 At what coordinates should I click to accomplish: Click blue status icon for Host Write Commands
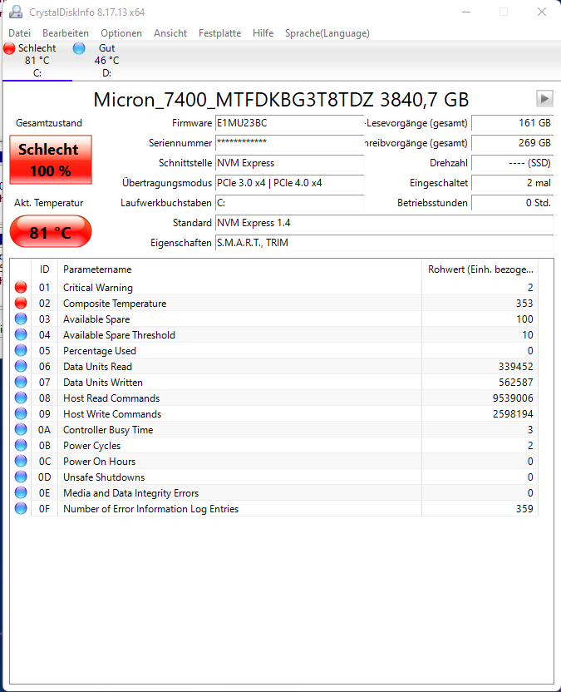tap(21, 413)
